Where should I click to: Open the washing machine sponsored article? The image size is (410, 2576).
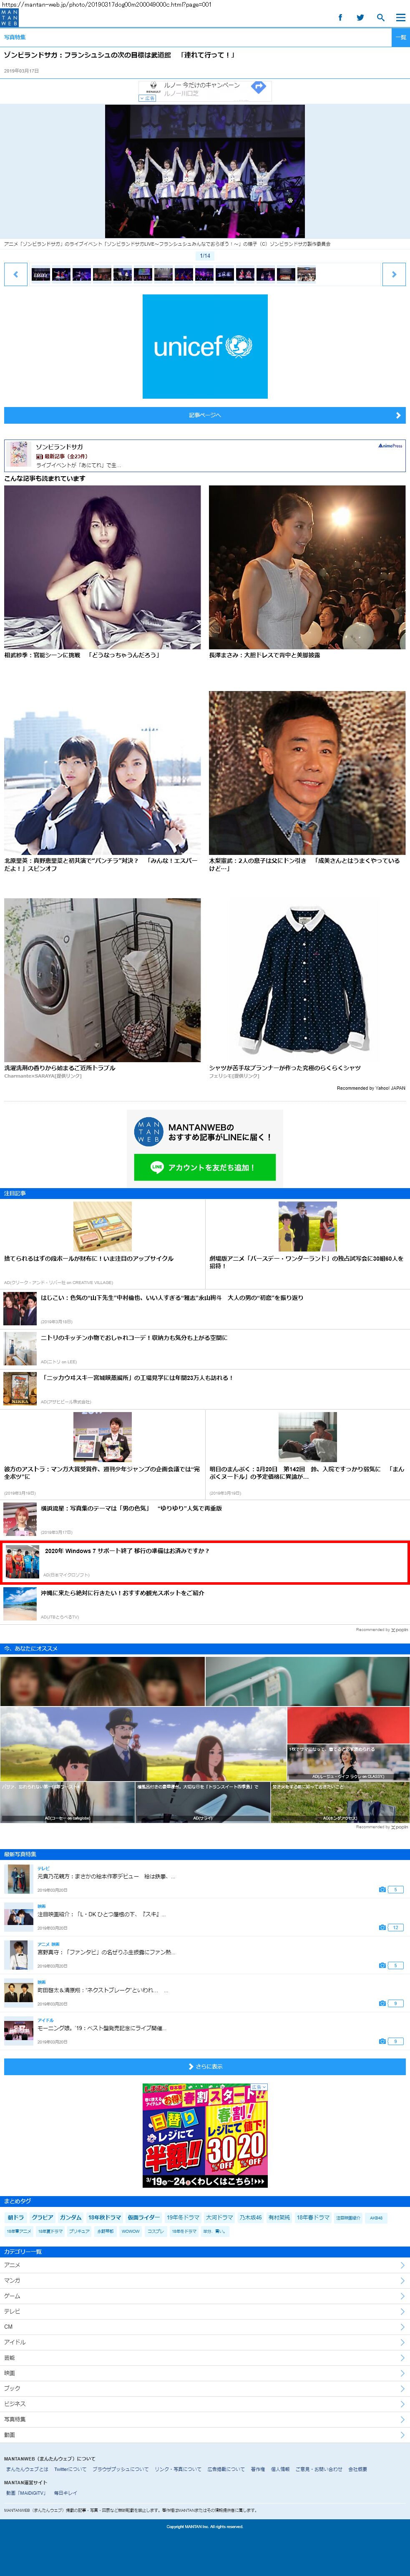click(102, 980)
